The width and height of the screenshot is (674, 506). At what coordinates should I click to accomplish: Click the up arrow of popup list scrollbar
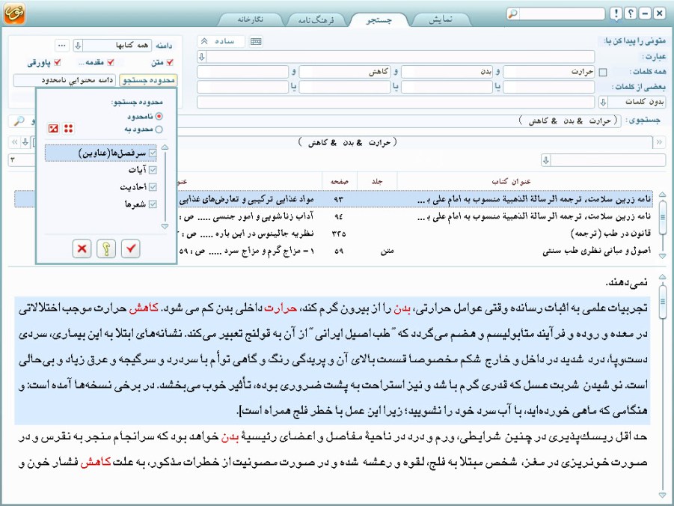(x=165, y=147)
